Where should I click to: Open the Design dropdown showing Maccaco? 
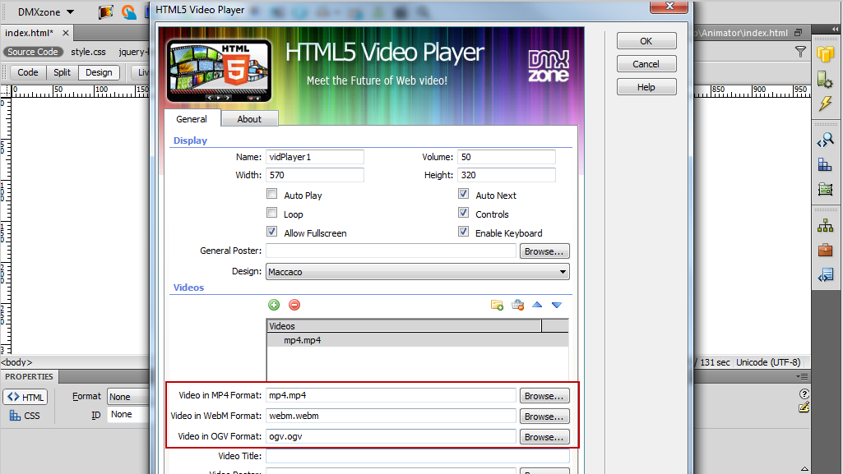click(x=417, y=272)
